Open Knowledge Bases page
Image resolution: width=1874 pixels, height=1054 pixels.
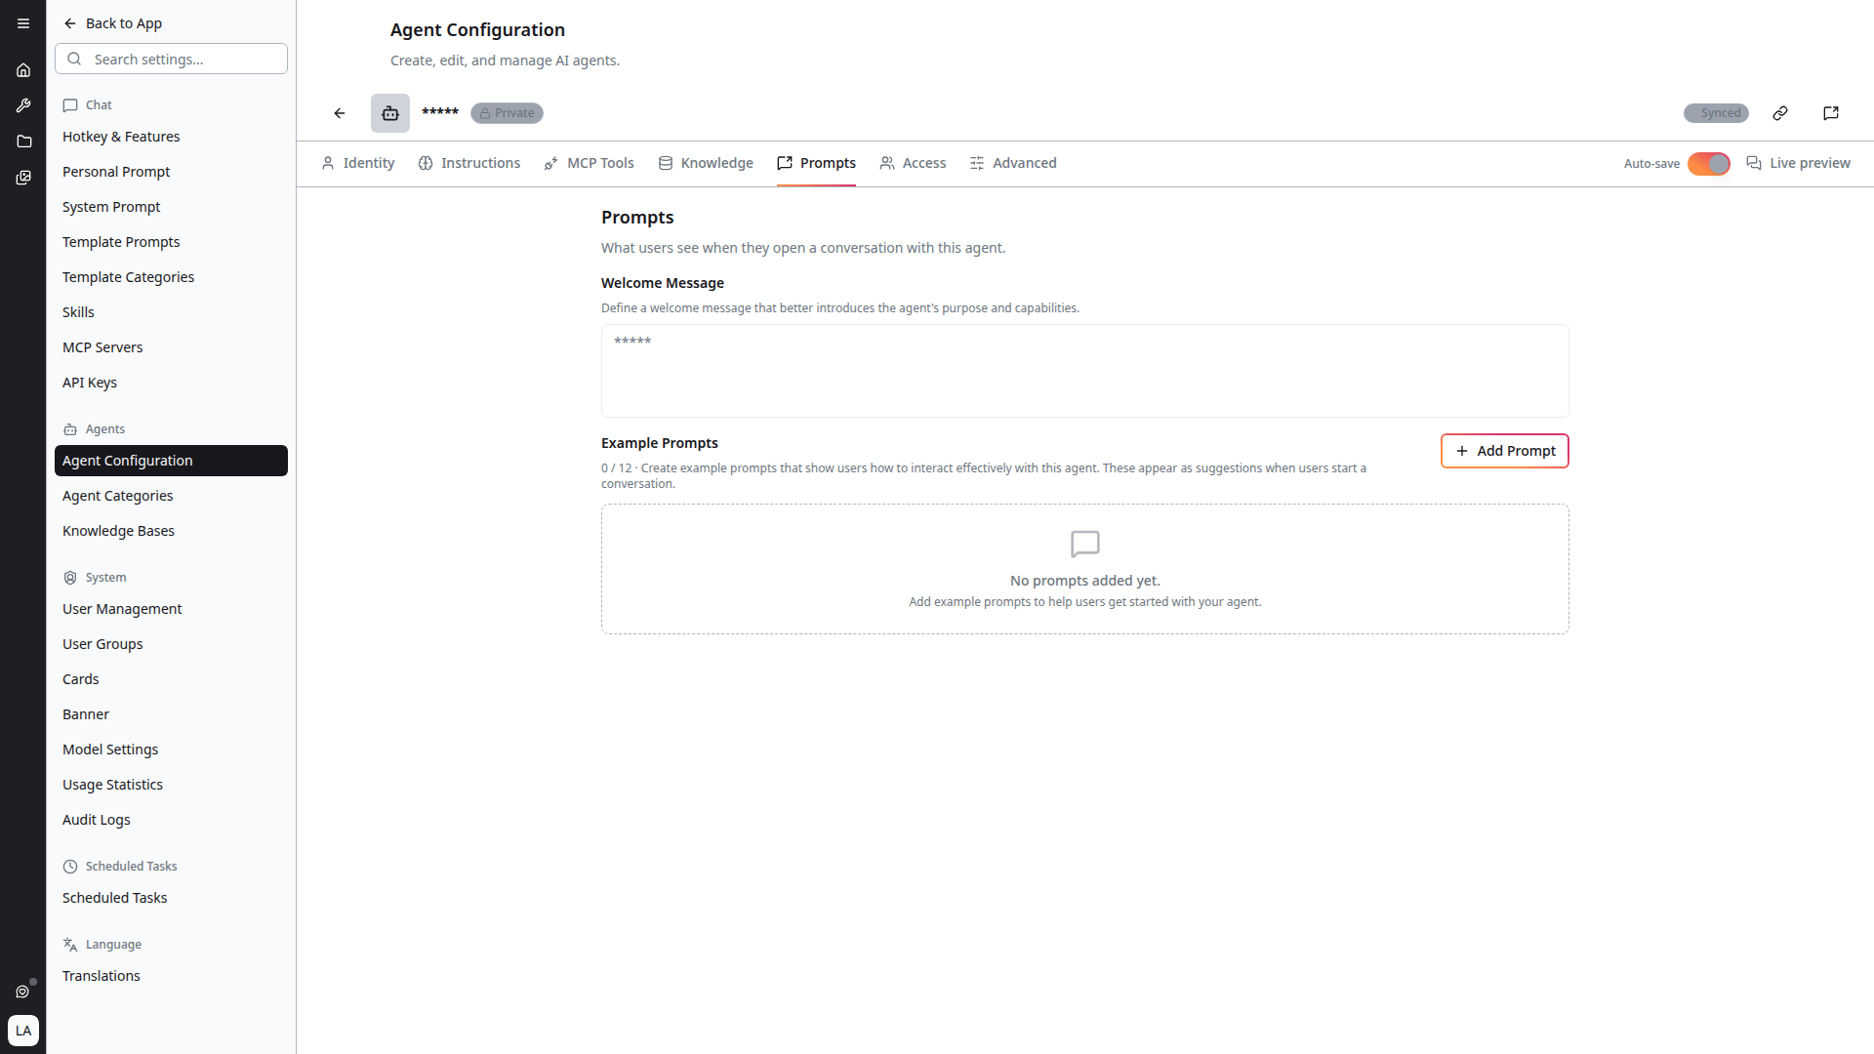pyautogui.click(x=171, y=531)
